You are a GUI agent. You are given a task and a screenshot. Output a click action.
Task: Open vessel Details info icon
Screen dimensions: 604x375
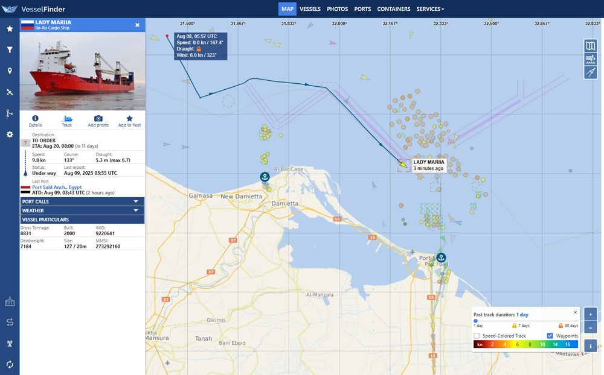pos(35,118)
